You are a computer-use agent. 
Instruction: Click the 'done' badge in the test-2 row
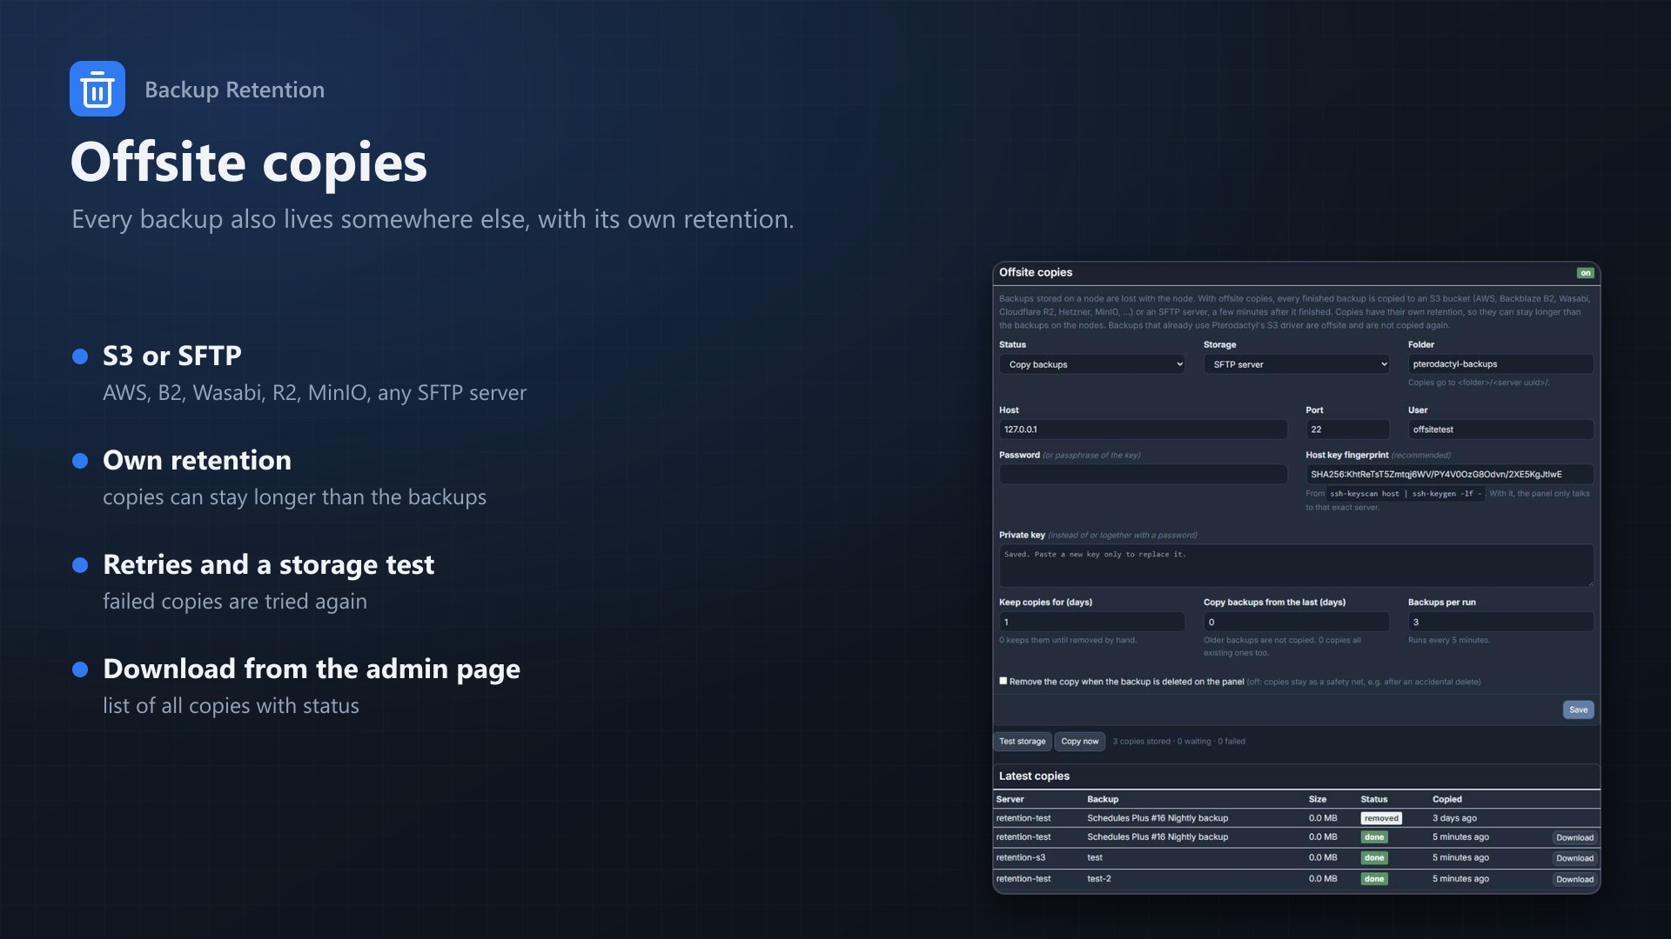pos(1374,879)
